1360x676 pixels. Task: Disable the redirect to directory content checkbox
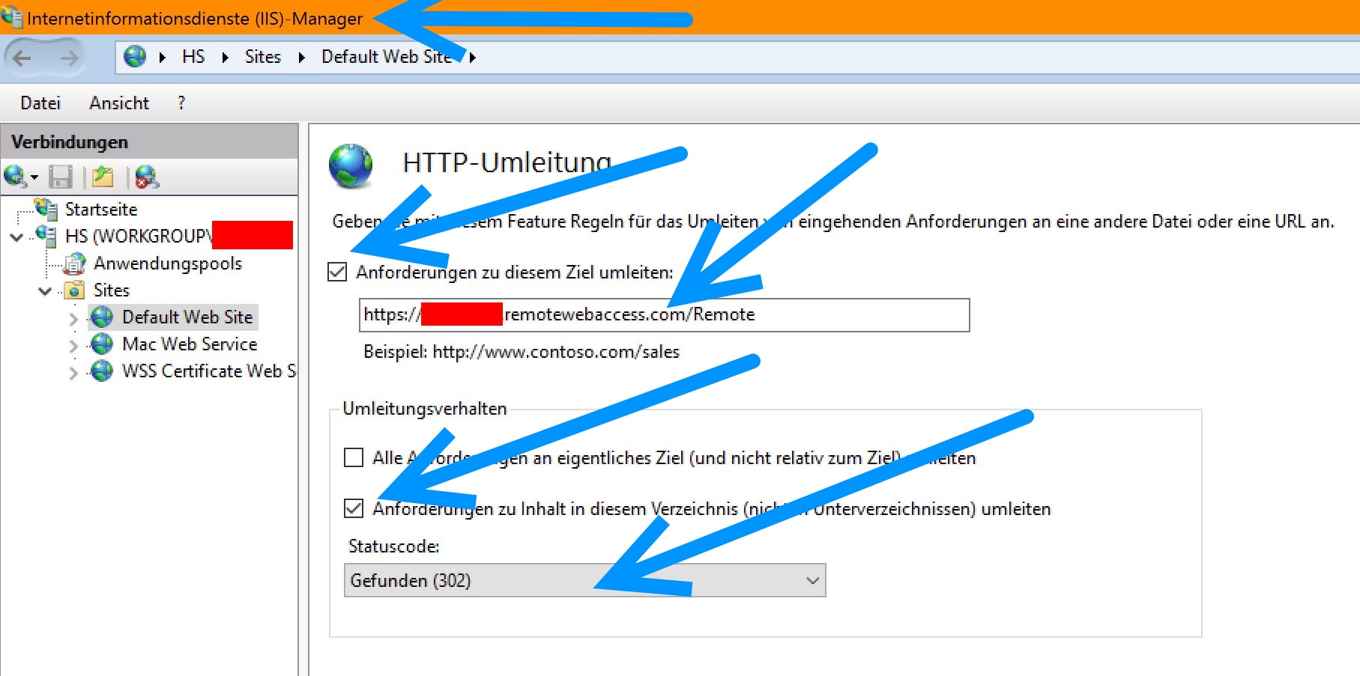[353, 508]
